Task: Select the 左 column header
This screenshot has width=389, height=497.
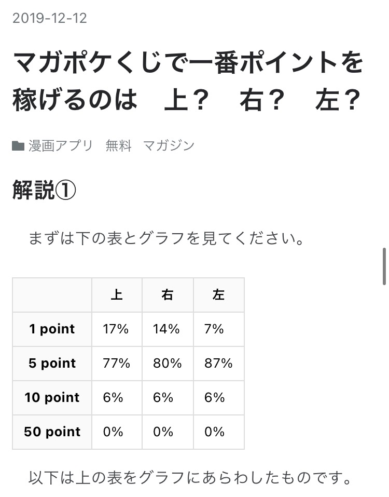Action: (218, 295)
